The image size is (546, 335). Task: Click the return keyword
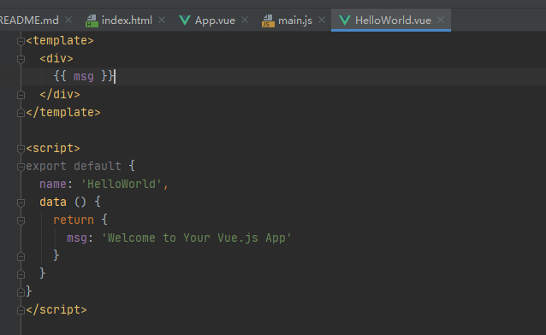(x=74, y=220)
